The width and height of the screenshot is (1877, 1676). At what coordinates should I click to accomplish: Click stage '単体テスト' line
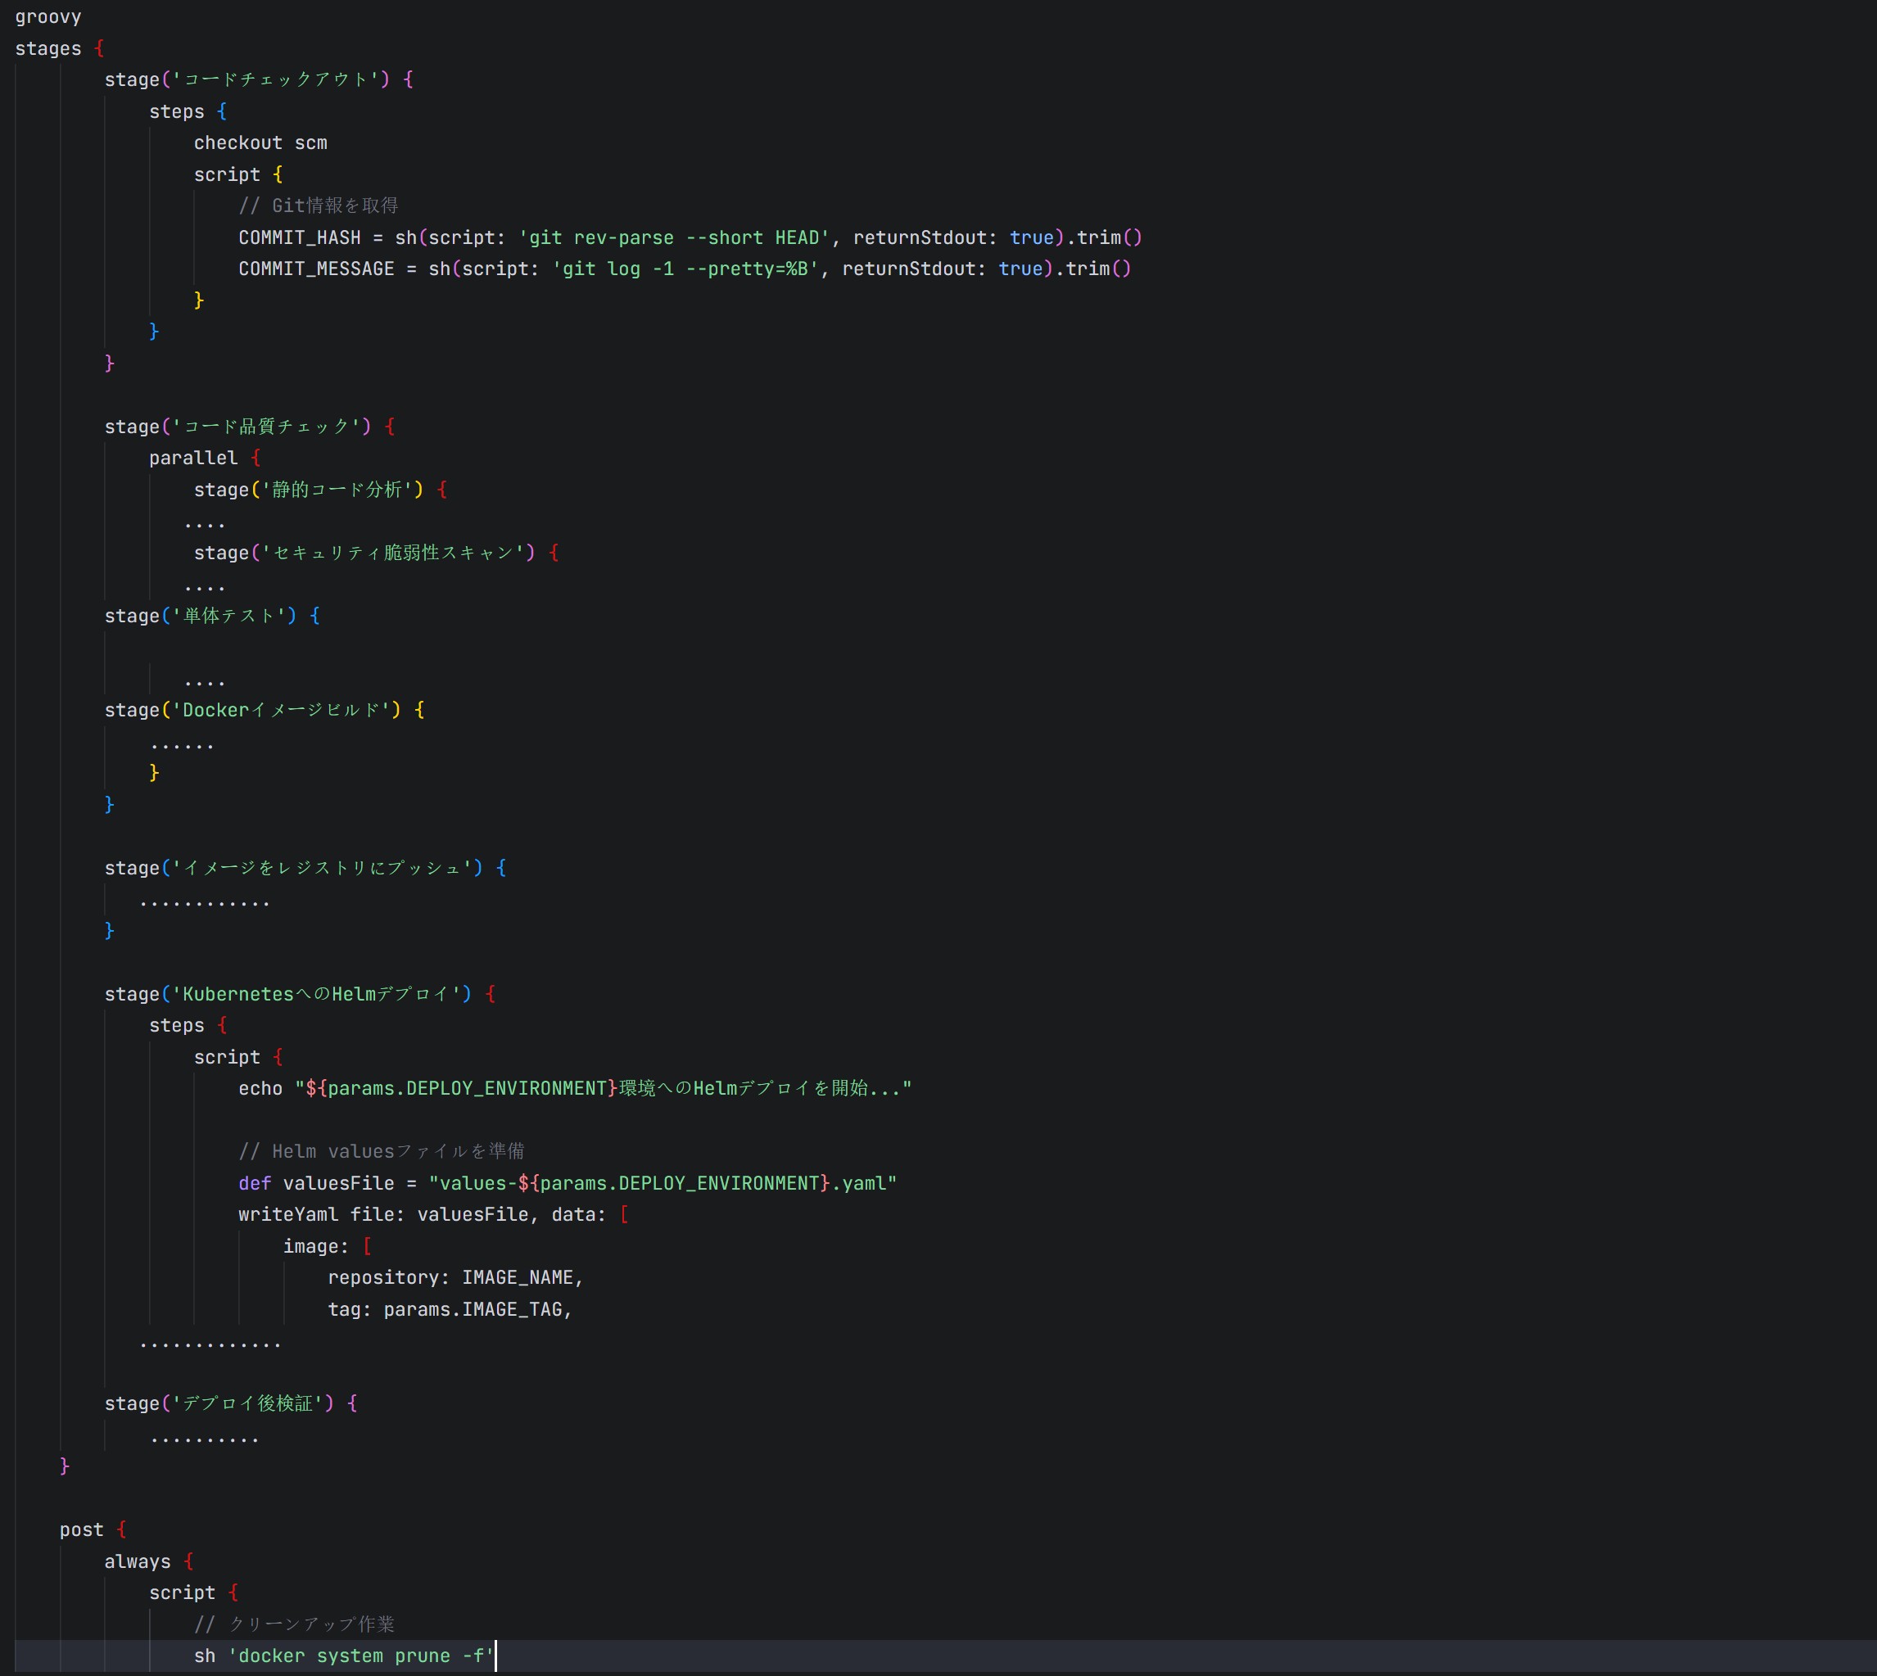(x=212, y=616)
